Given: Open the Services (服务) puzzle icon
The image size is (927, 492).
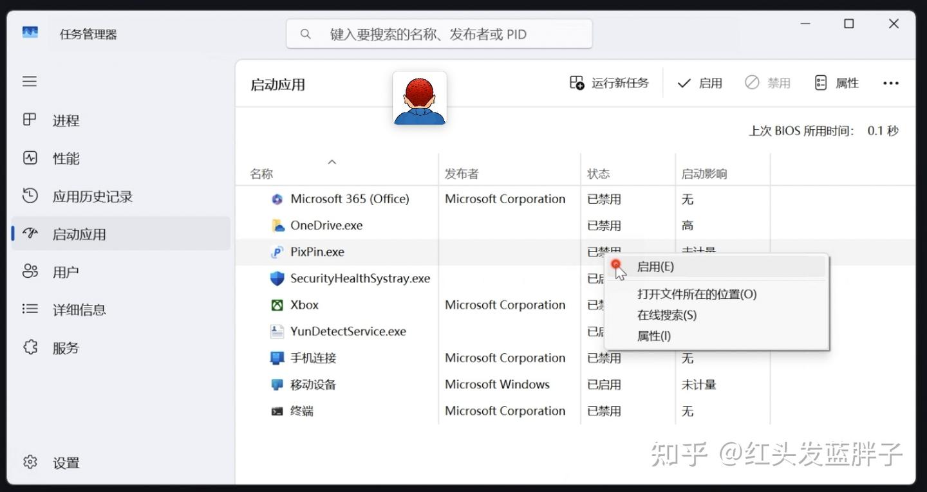Looking at the screenshot, I should click(30, 347).
